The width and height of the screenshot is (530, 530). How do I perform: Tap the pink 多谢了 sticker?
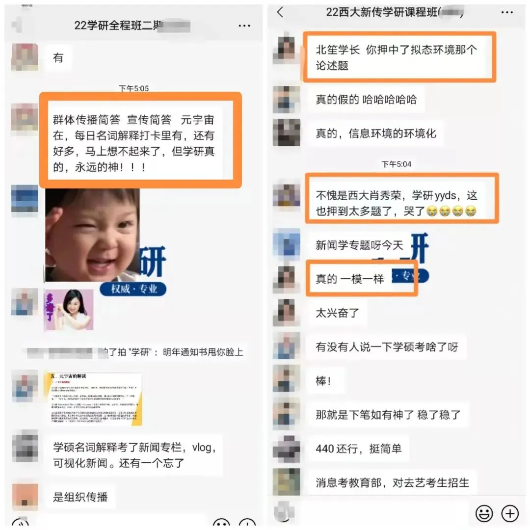69,309
